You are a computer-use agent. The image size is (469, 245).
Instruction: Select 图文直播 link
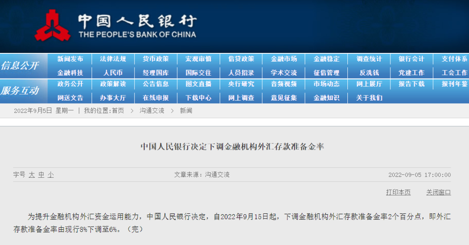point(198,84)
